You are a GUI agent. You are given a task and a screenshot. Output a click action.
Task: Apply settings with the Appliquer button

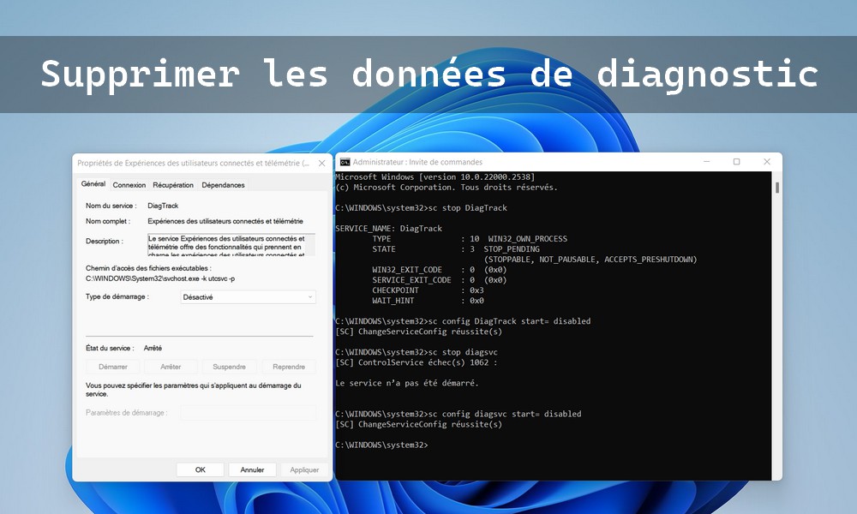click(x=304, y=469)
